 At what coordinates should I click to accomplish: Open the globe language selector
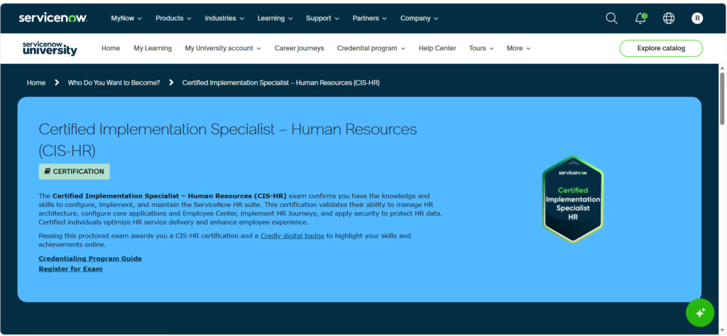pyautogui.click(x=669, y=18)
